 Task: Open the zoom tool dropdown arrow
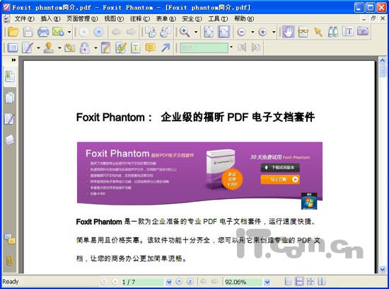coord(196,32)
